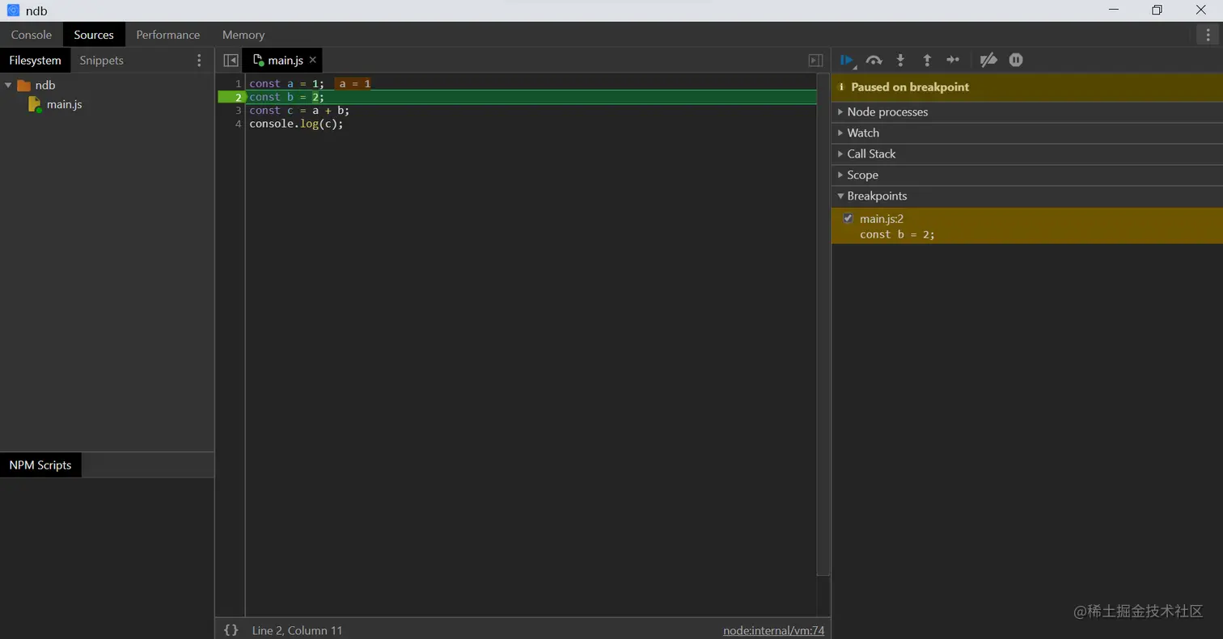1223x639 pixels.
Task: Step over the next function call
Action: (874, 60)
